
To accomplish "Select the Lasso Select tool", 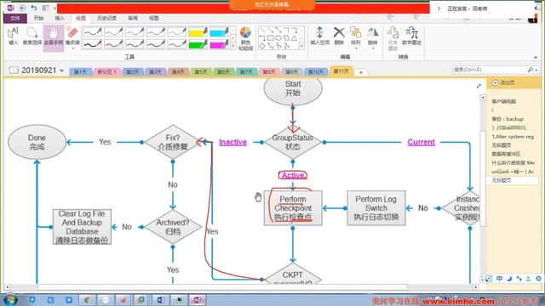I will (x=32, y=36).
